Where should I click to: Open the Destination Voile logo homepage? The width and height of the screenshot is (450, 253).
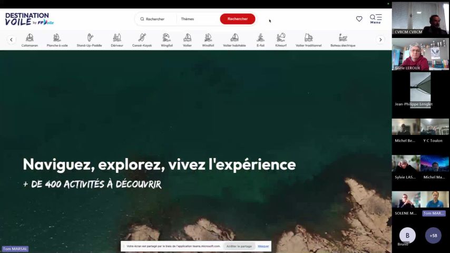[30, 20]
